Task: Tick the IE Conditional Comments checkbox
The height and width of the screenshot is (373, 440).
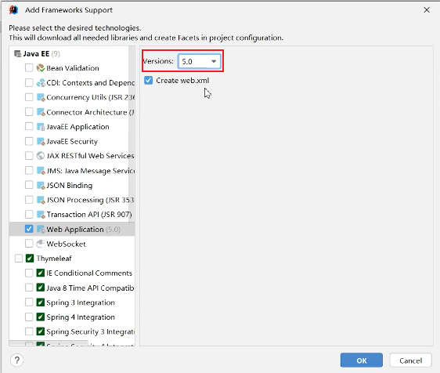Action: coord(29,273)
